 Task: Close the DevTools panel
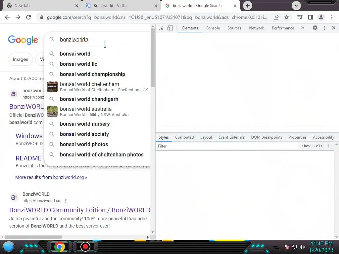[334, 28]
